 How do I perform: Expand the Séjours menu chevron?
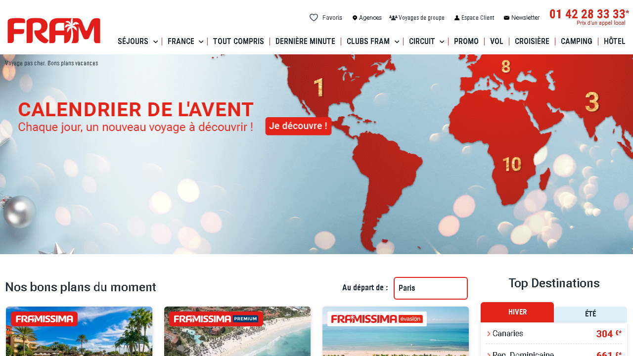pyautogui.click(x=155, y=42)
